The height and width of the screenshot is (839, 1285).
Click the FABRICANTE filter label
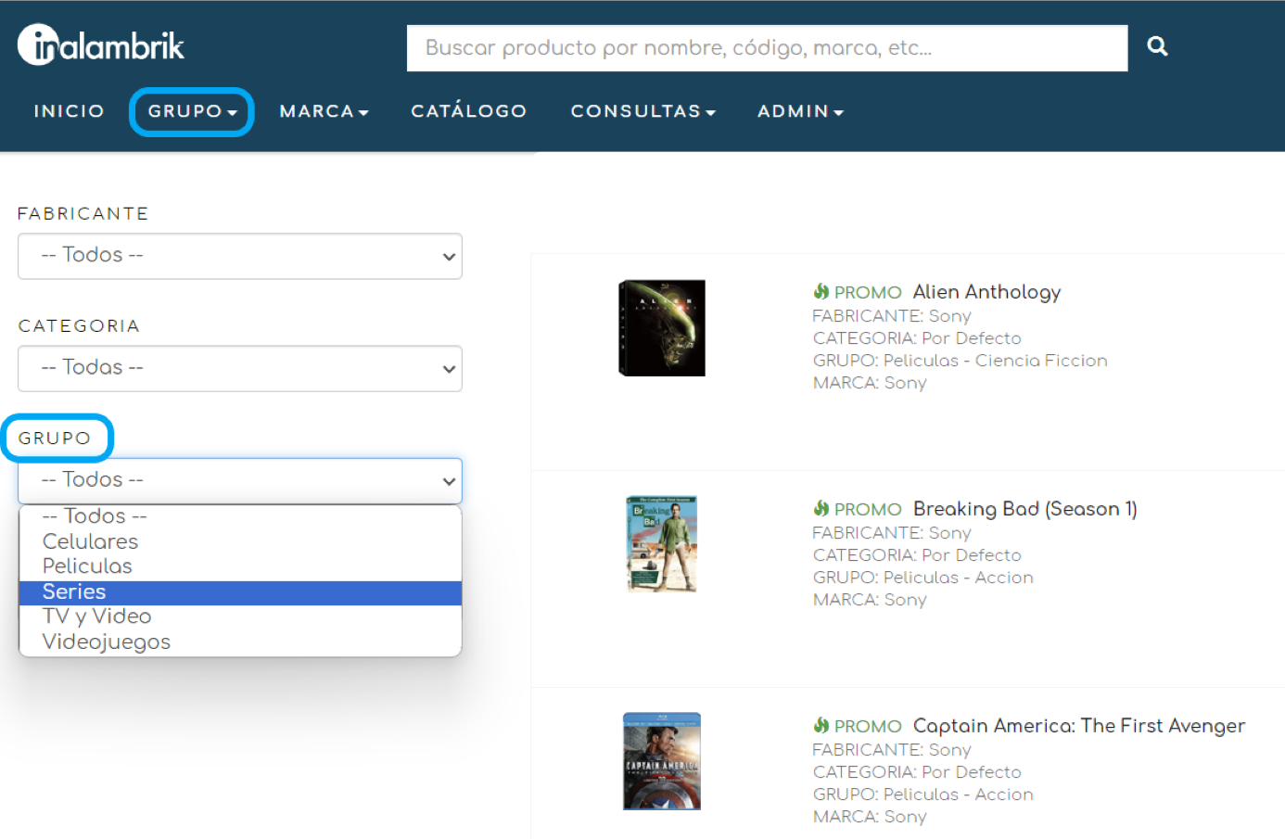(x=83, y=214)
